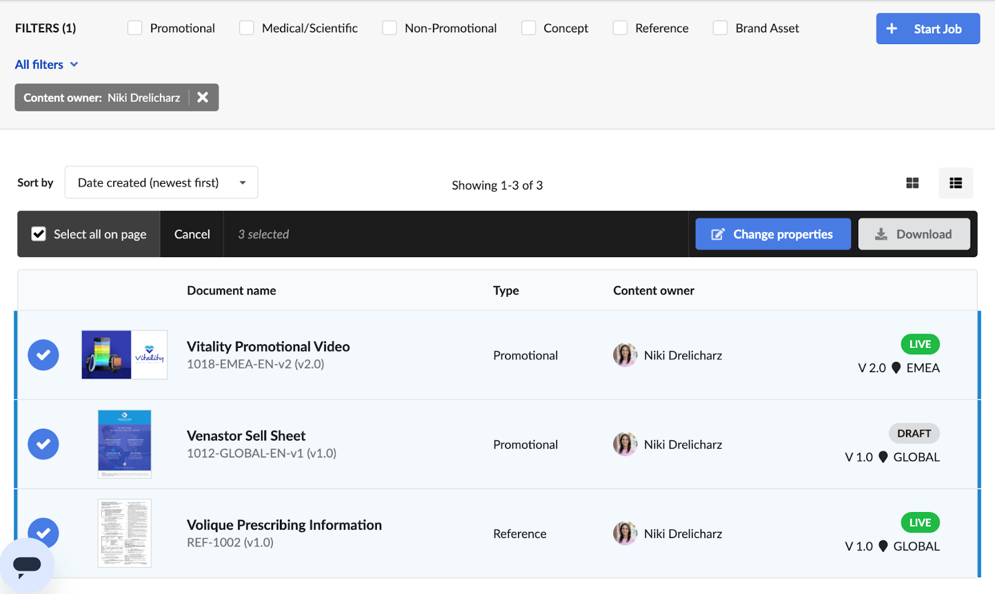This screenshot has width=995, height=594.
Task: Open Volique Prescribing Information document title
Action: tap(284, 525)
